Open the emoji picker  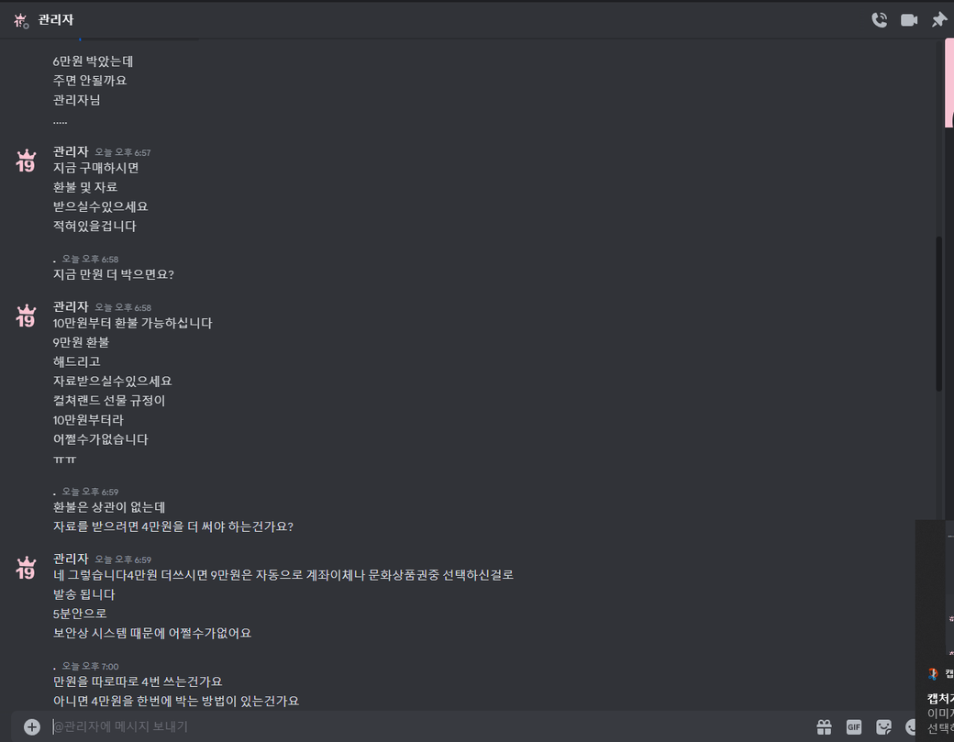(910, 726)
